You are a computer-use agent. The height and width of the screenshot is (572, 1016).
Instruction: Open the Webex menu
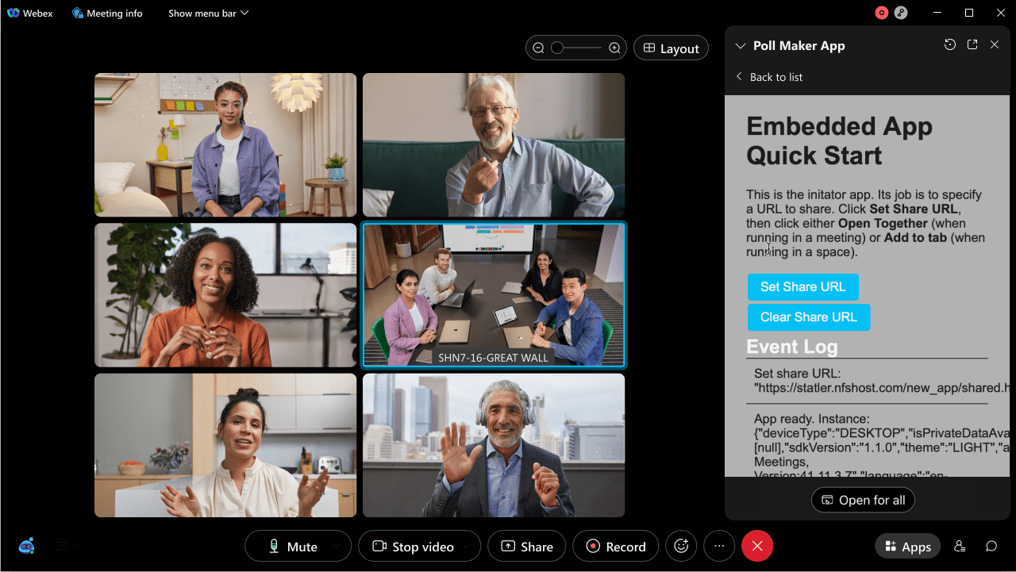click(29, 13)
